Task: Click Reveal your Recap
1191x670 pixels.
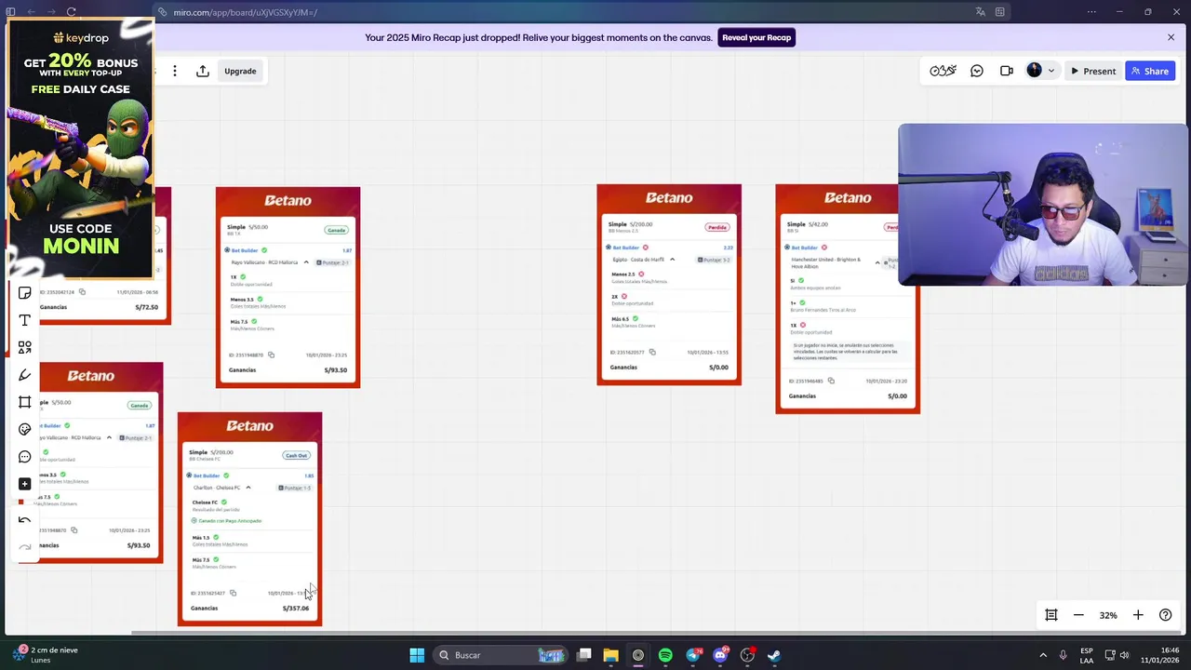Action: 756,37
